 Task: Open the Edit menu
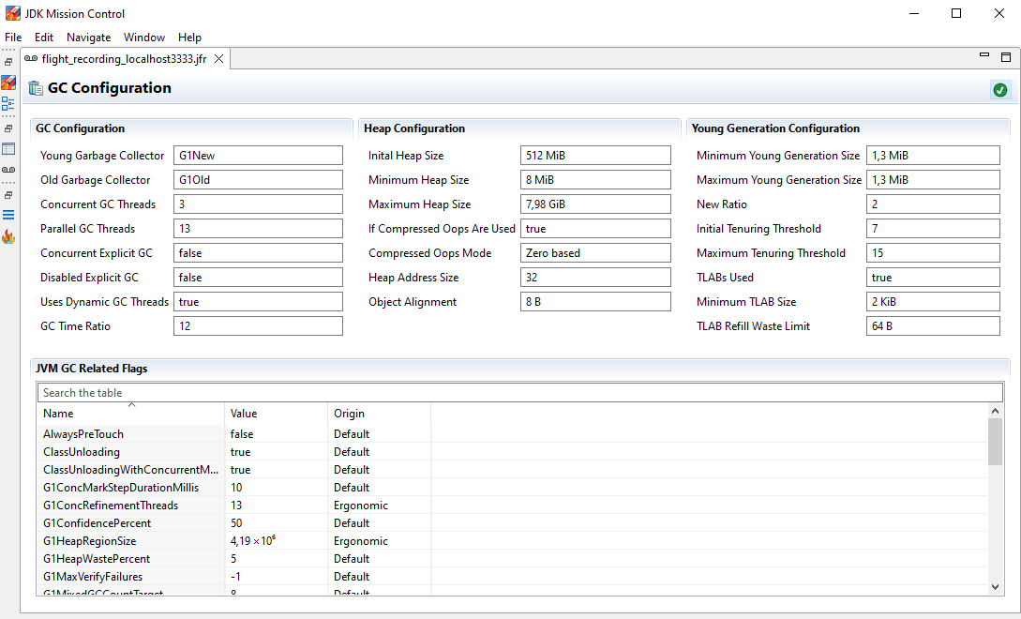pyautogui.click(x=44, y=38)
